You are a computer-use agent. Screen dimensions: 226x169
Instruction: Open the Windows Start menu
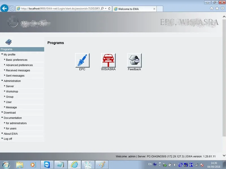[6, 165]
